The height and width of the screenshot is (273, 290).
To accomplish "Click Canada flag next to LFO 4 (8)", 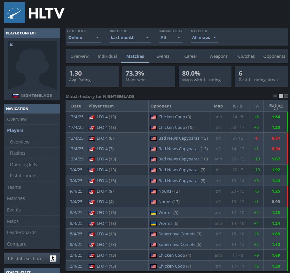I will pos(92,138).
